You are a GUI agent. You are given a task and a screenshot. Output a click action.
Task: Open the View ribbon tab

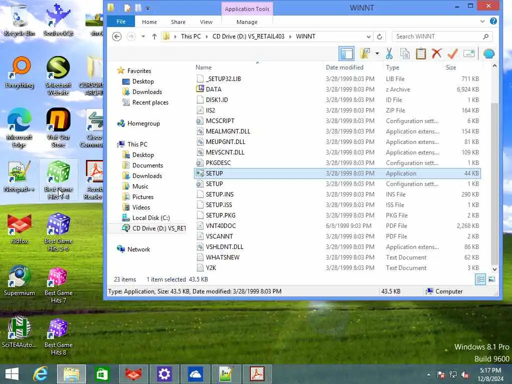(x=206, y=22)
